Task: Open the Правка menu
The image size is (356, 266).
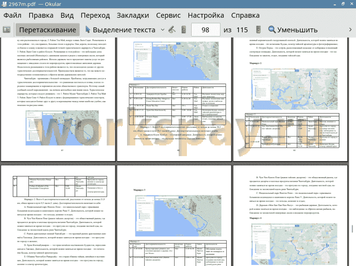Action: (x=41, y=15)
